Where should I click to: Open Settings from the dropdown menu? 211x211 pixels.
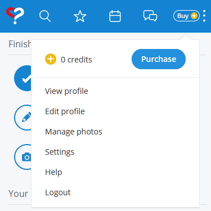point(60,152)
